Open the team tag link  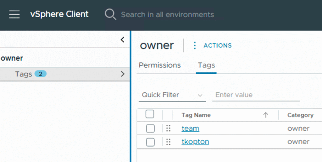190,128
